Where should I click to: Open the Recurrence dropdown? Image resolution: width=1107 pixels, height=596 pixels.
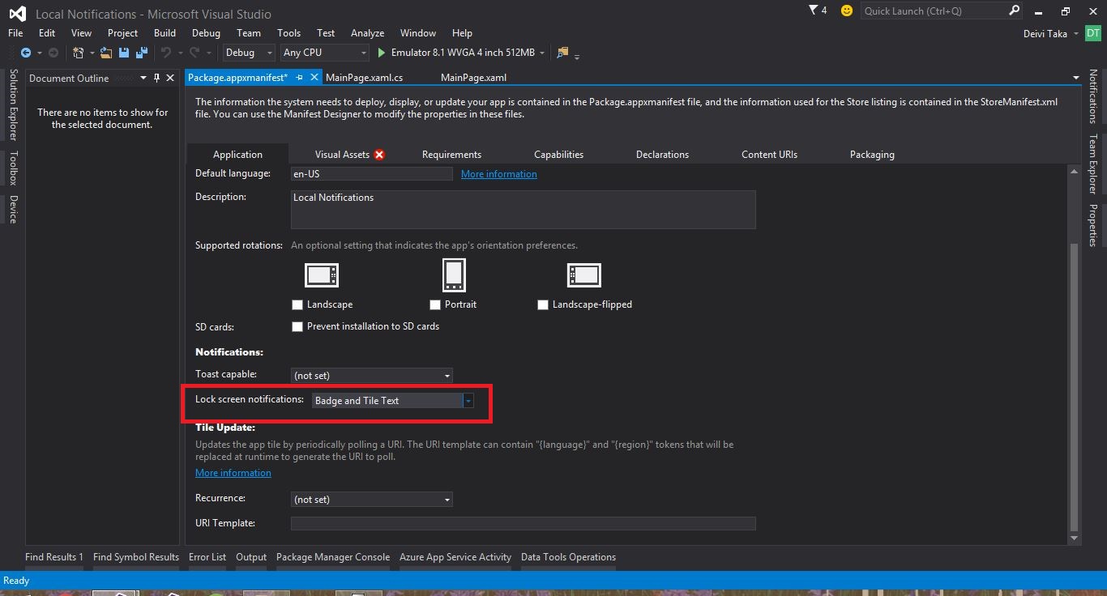click(371, 500)
